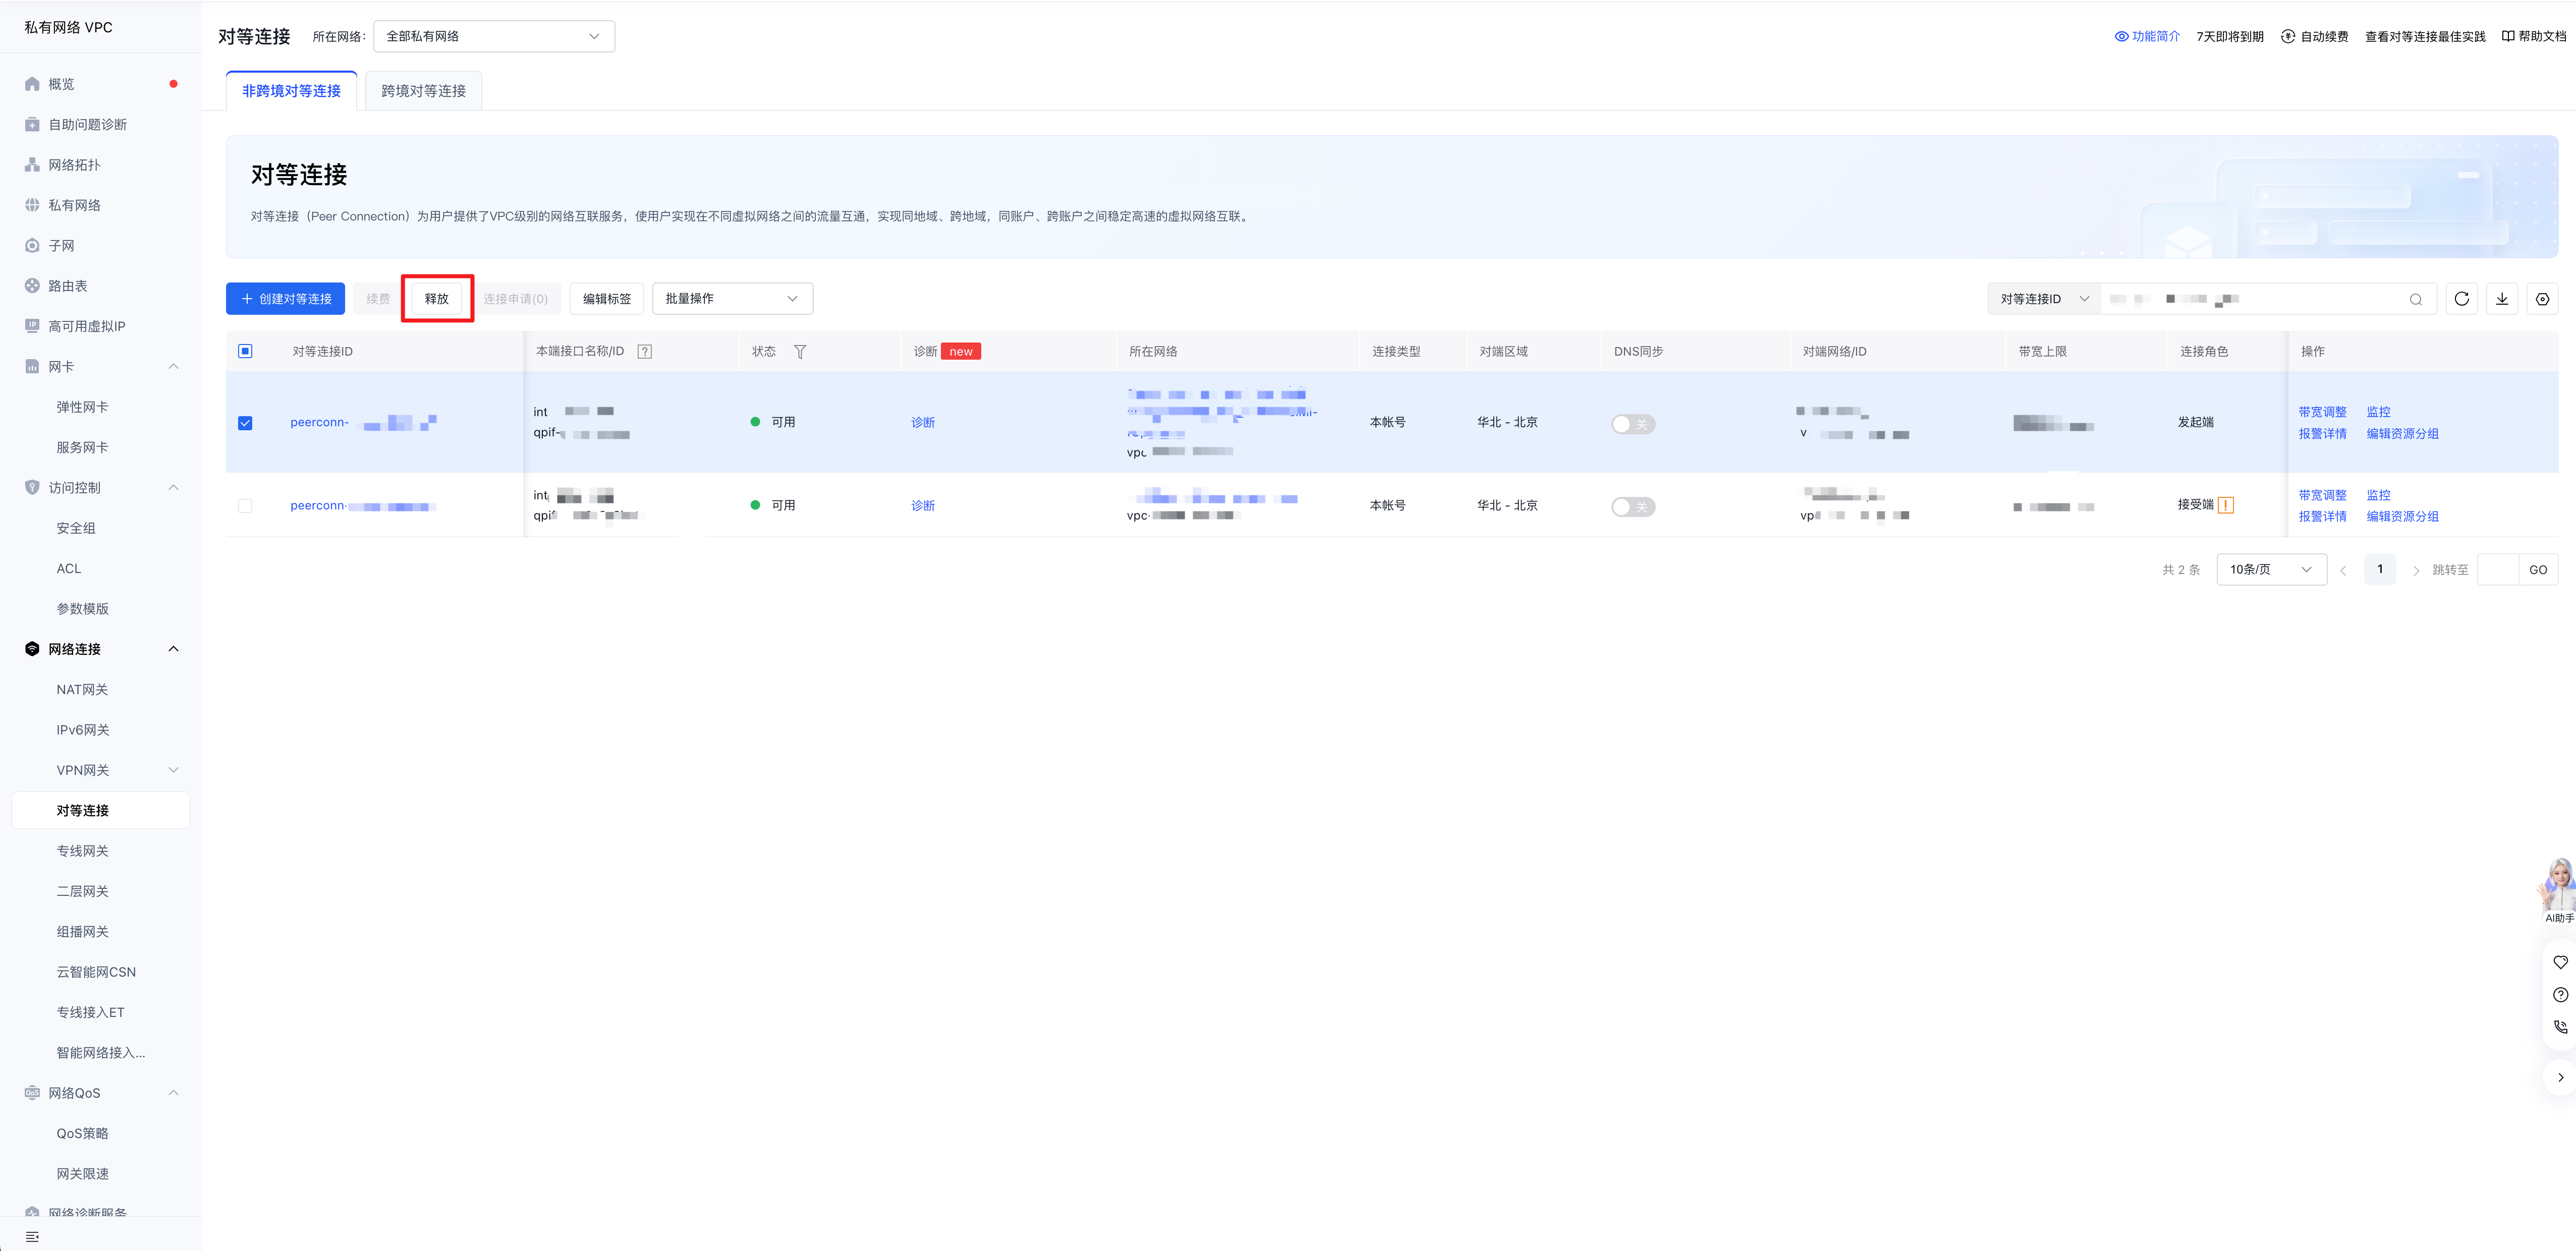Collapse the 访问控制 sidebar group
Image resolution: width=2576 pixels, height=1251 pixels.
pos(173,488)
